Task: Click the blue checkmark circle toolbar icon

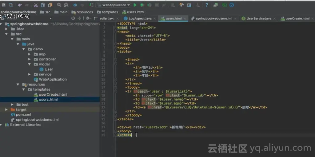Action: point(232,5)
